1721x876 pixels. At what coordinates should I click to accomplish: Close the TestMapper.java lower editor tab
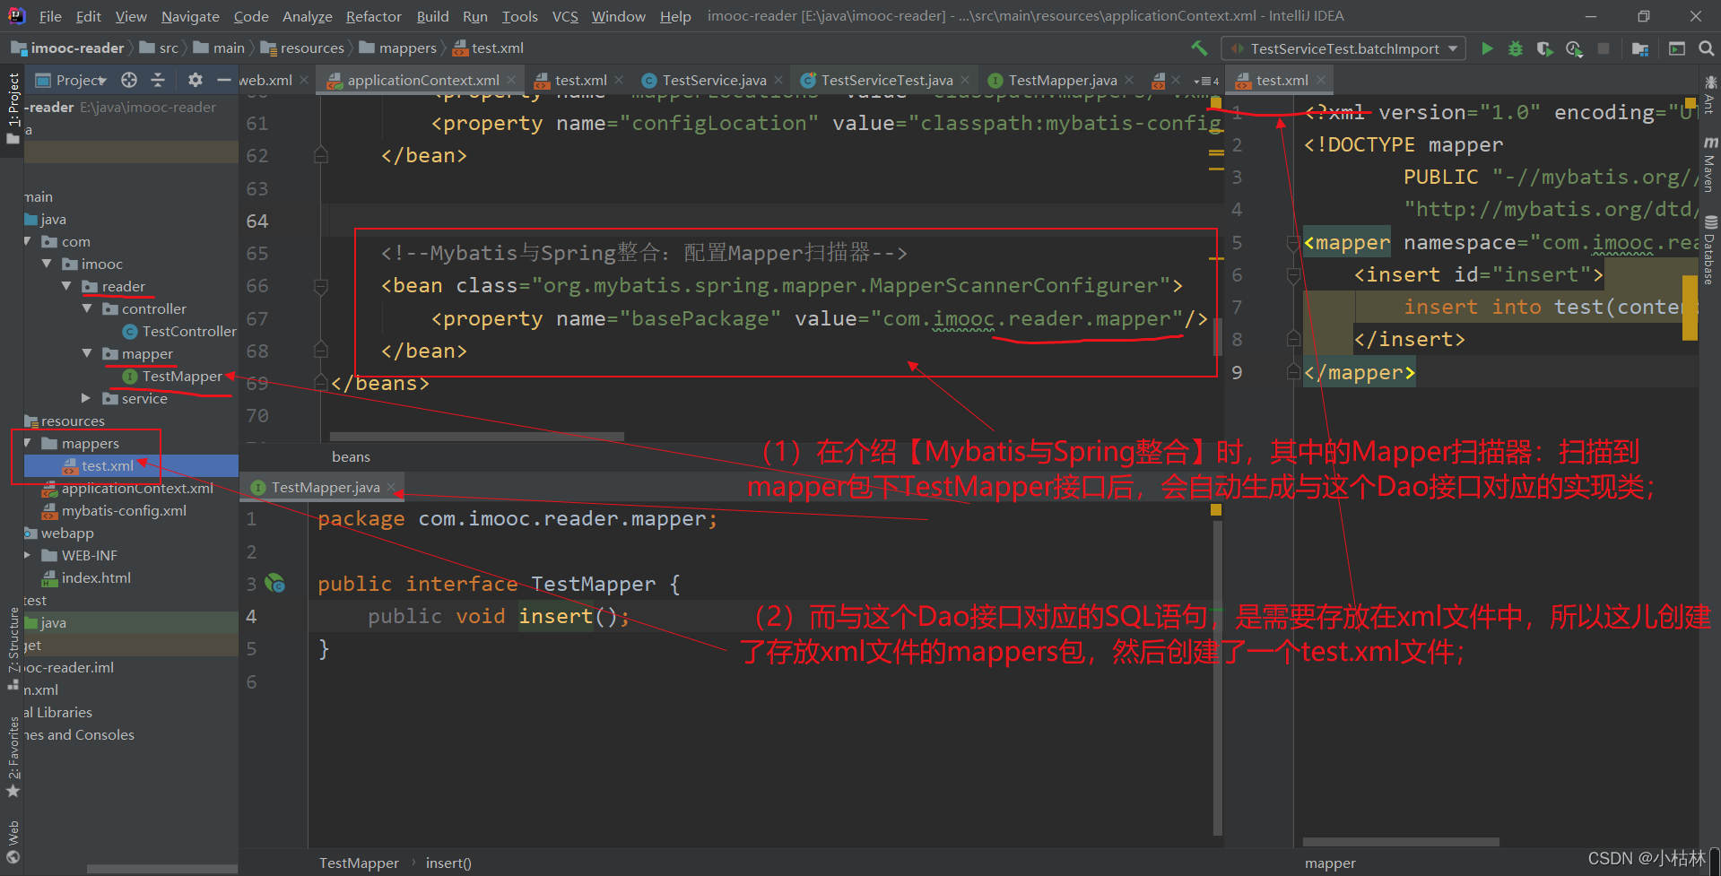391,487
